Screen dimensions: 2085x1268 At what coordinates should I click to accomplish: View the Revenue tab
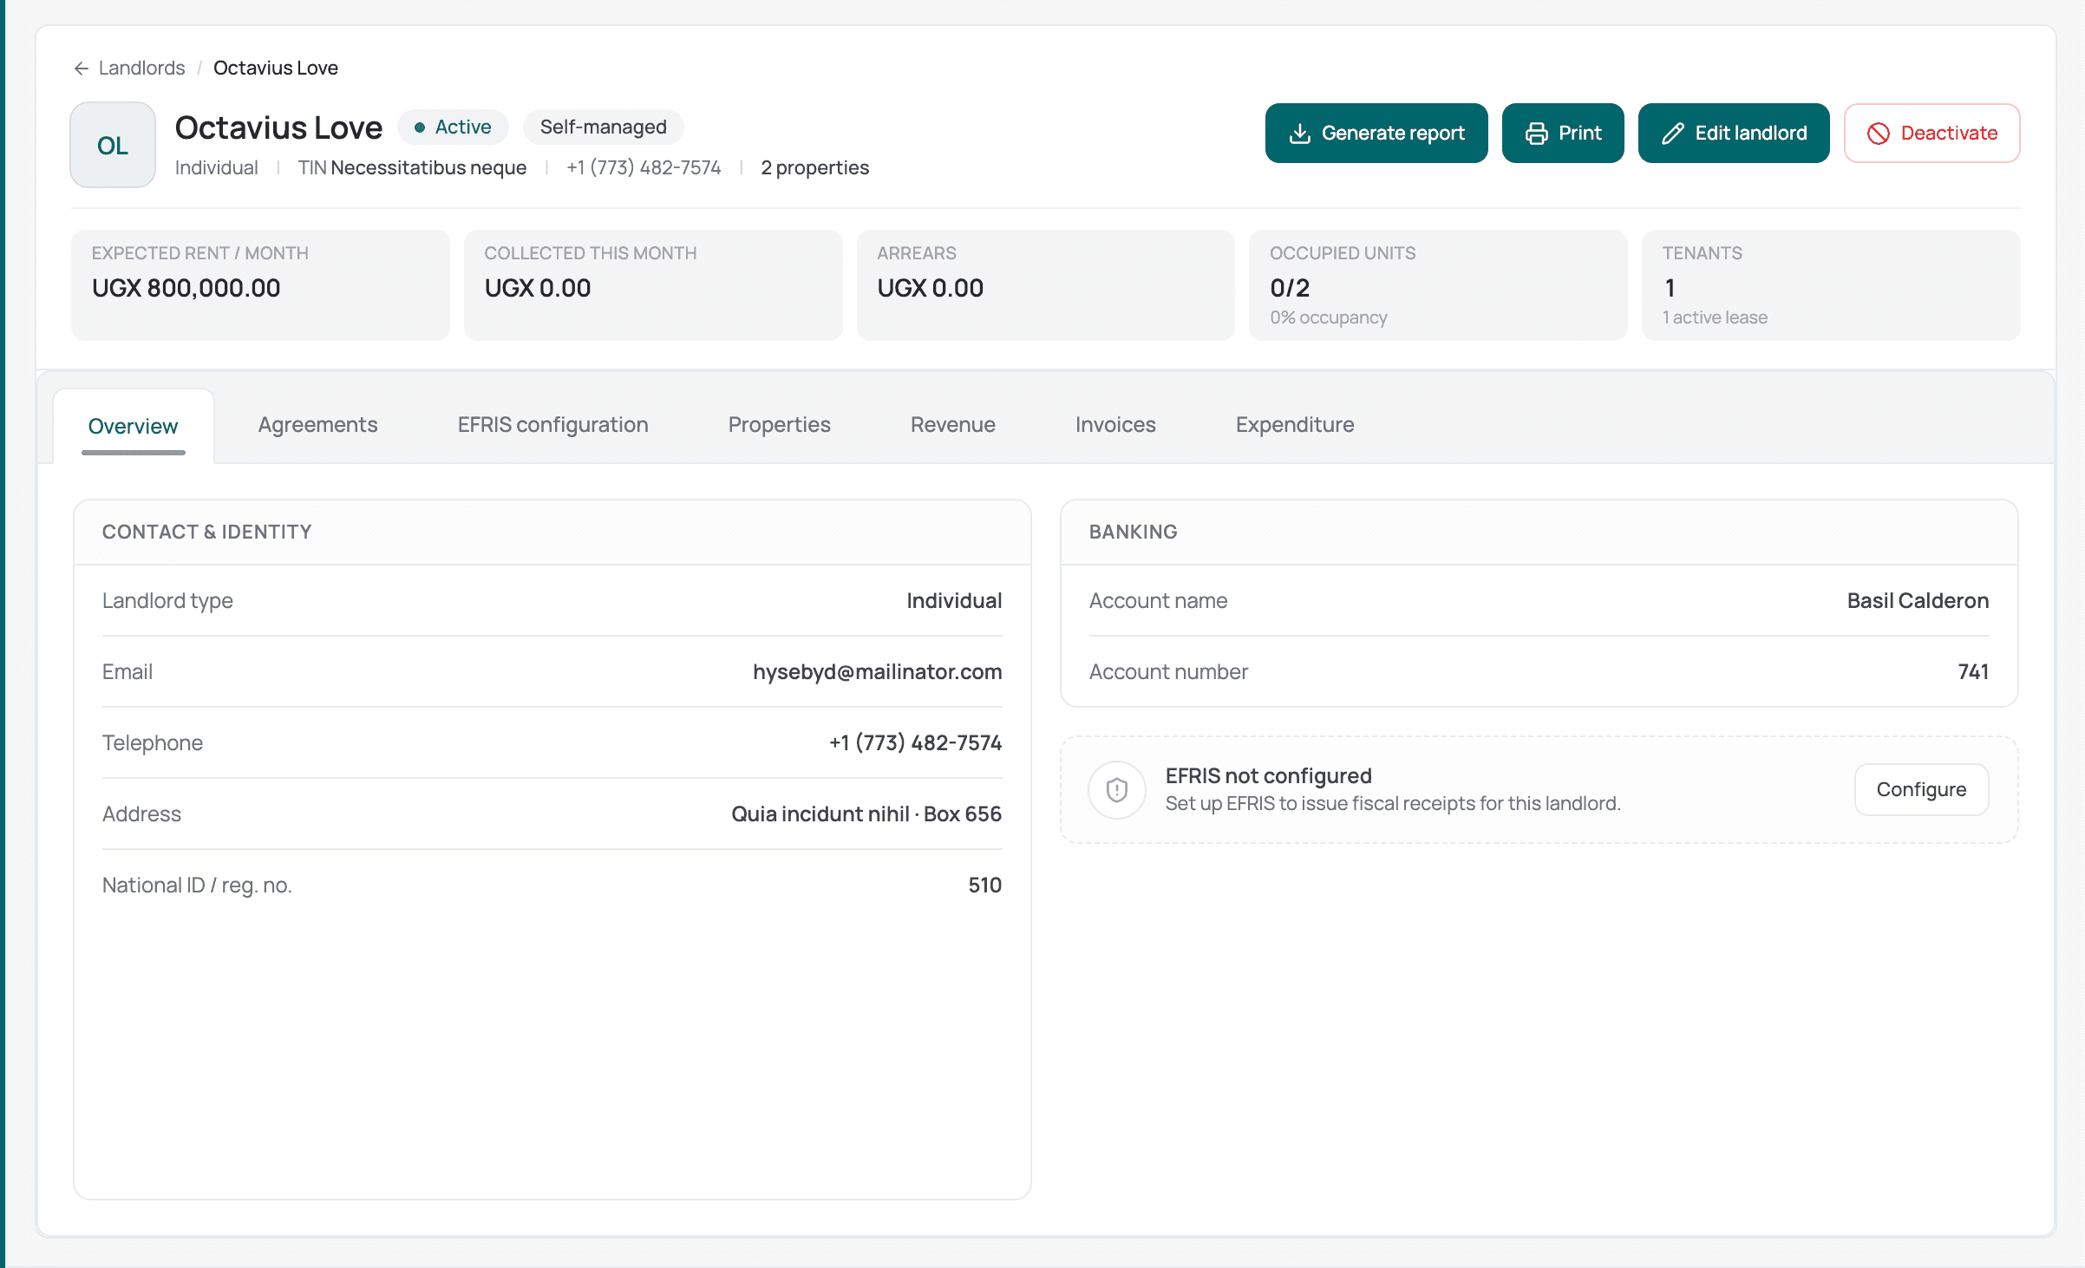point(952,425)
